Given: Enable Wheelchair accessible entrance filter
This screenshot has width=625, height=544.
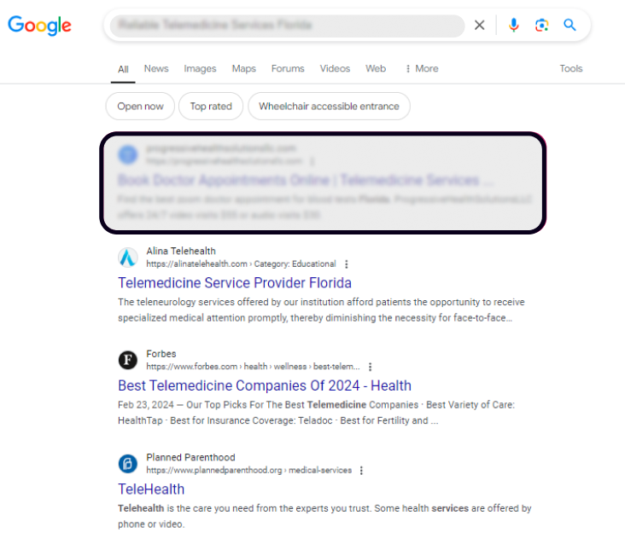Looking at the screenshot, I should click(x=329, y=107).
